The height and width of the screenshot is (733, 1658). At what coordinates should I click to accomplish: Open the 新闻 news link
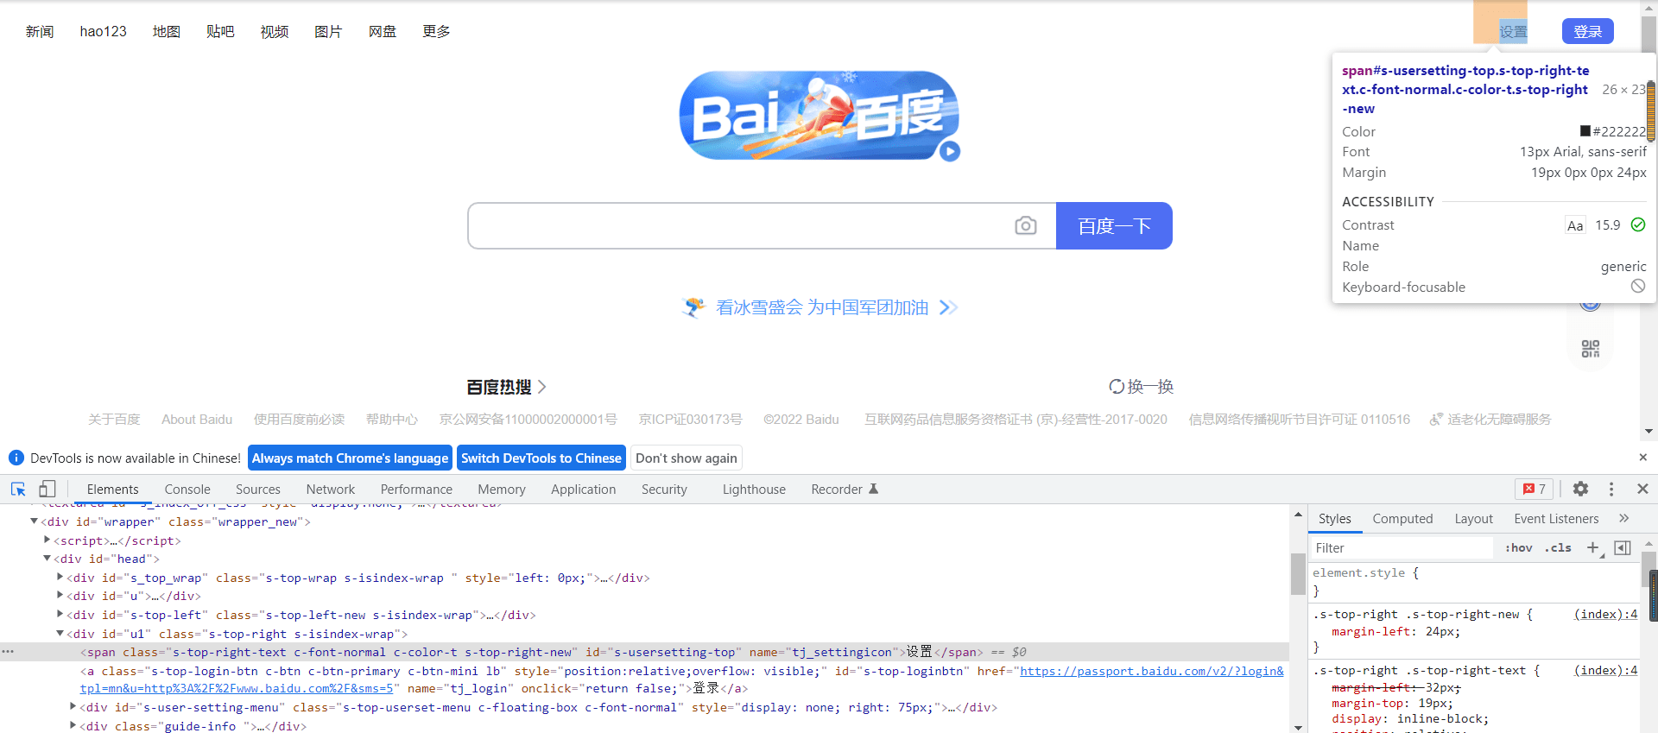[x=40, y=31]
